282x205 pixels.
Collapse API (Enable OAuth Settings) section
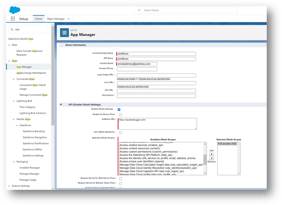click(61, 105)
